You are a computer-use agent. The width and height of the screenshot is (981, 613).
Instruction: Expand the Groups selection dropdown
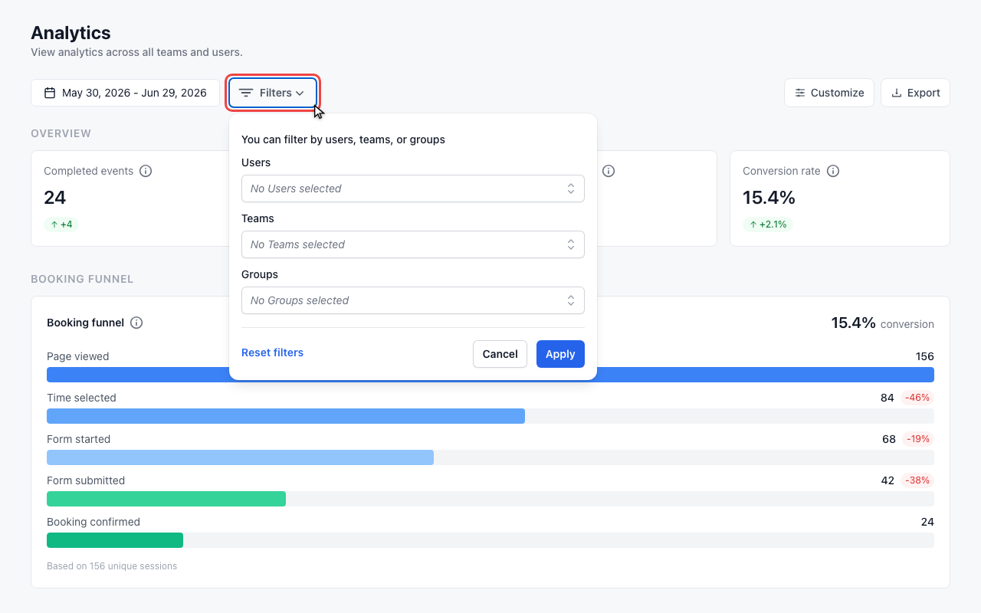(413, 300)
